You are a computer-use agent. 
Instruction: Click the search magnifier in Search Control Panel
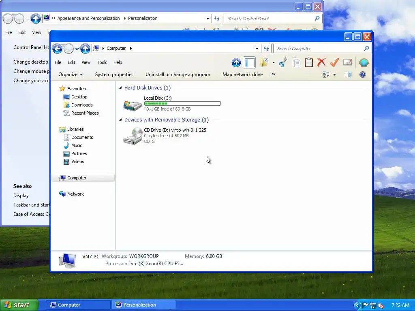(x=317, y=18)
